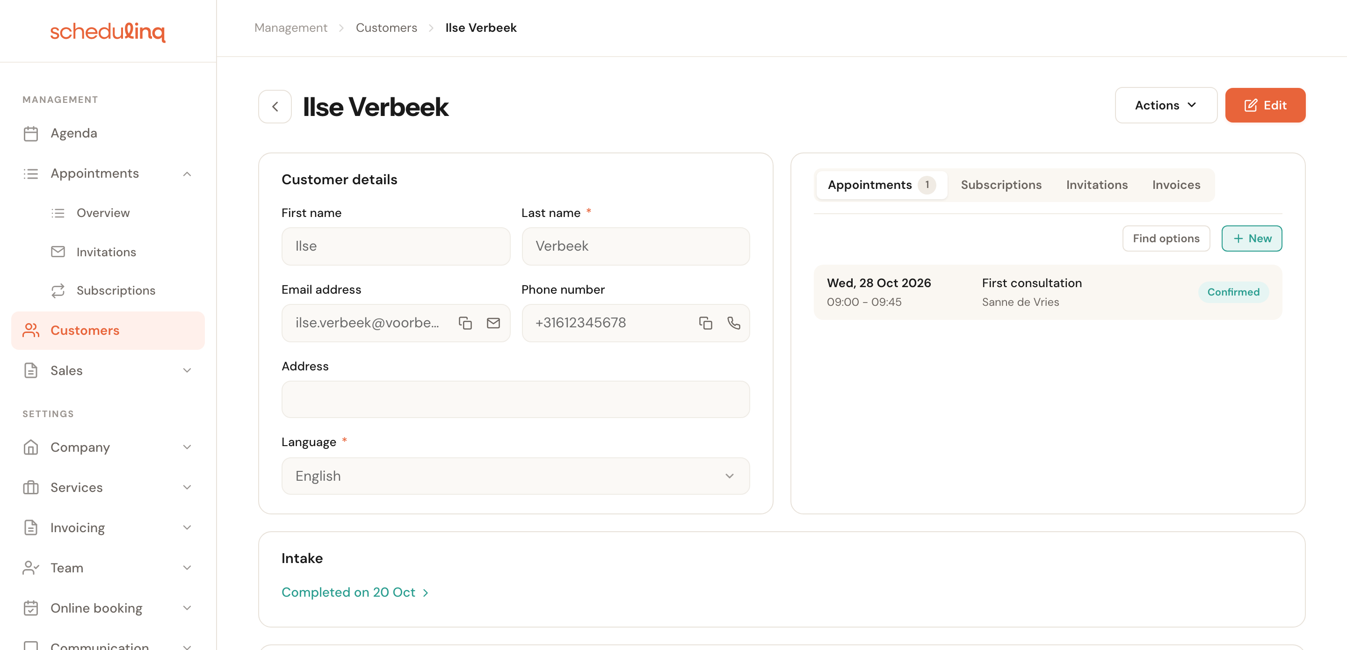Image resolution: width=1347 pixels, height=650 pixels.
Task: Click the Overview list icon
Action: click(x=58, y=213)
